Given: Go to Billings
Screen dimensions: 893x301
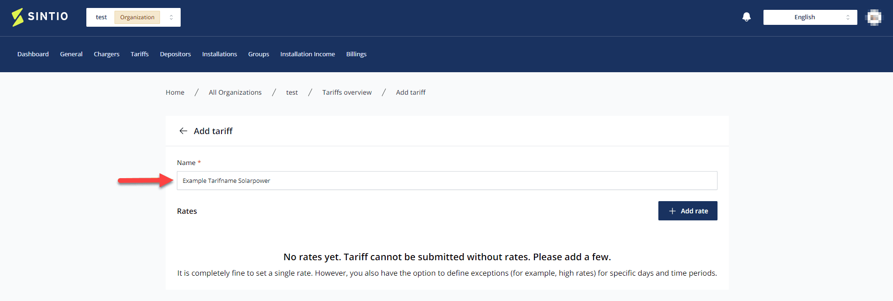Looking at the screenshot, I should pyautogui.click(x=356, y=54).
